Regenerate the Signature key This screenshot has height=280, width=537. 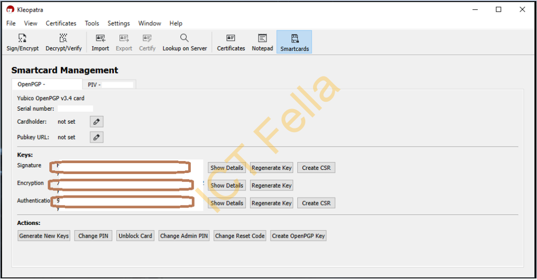(x=272, y=168)
